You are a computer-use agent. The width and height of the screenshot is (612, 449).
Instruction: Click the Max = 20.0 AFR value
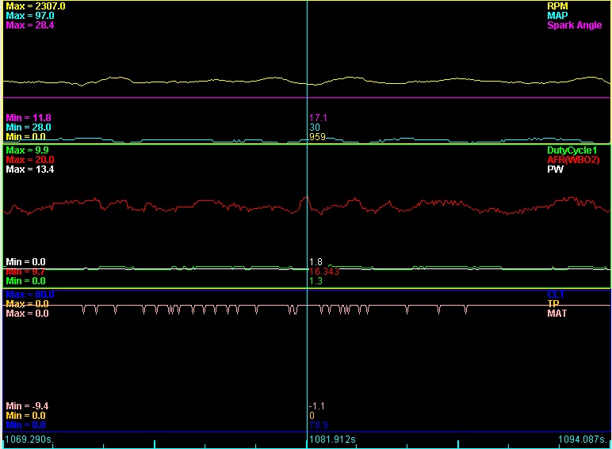[x=29, y=160]
